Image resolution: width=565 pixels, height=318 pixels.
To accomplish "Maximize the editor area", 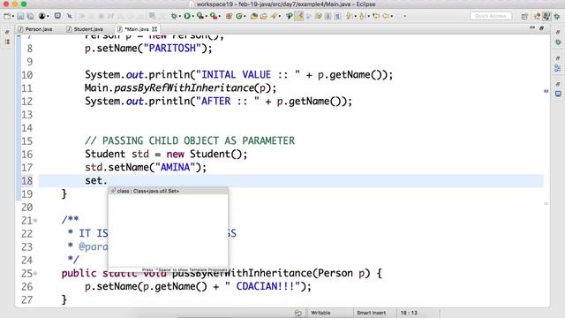I will point(541,28).
